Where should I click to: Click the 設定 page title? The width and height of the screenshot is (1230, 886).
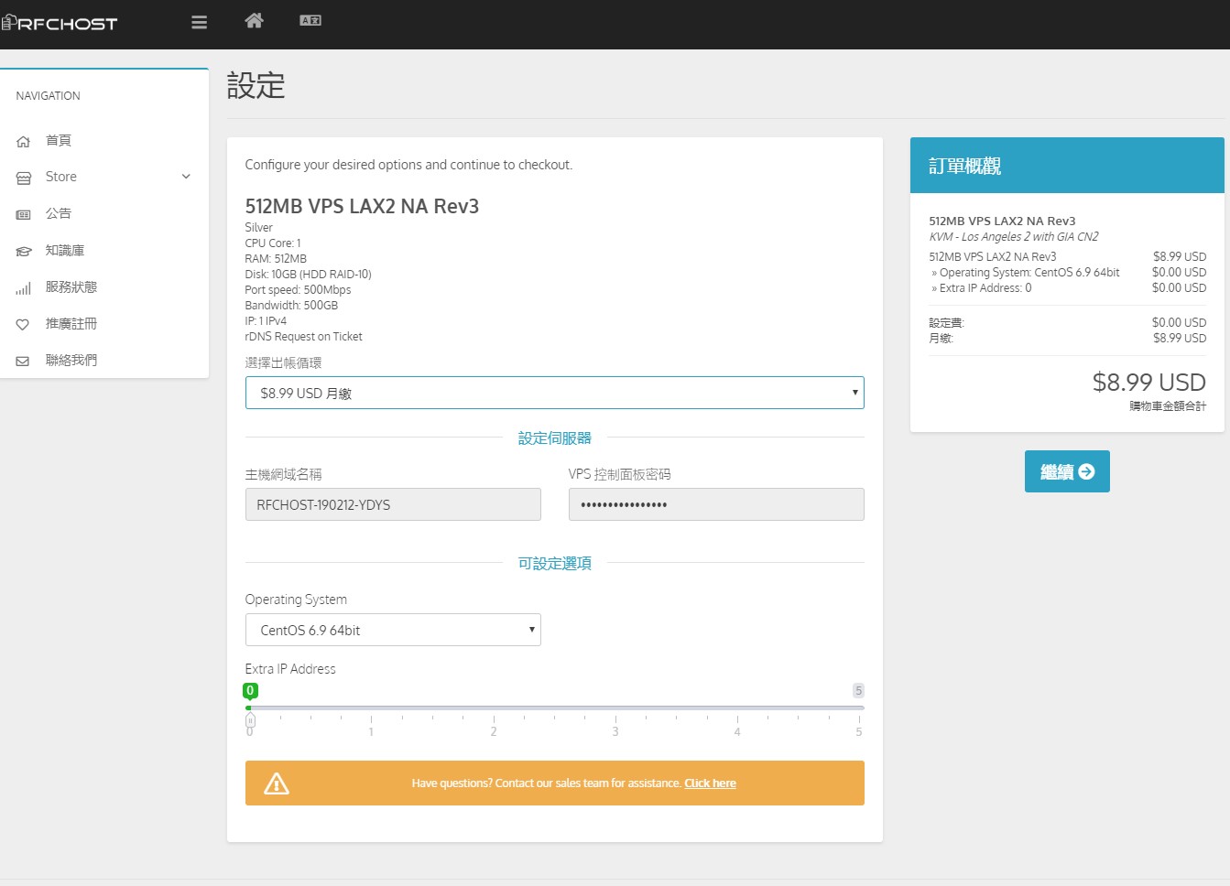point(256,85)
